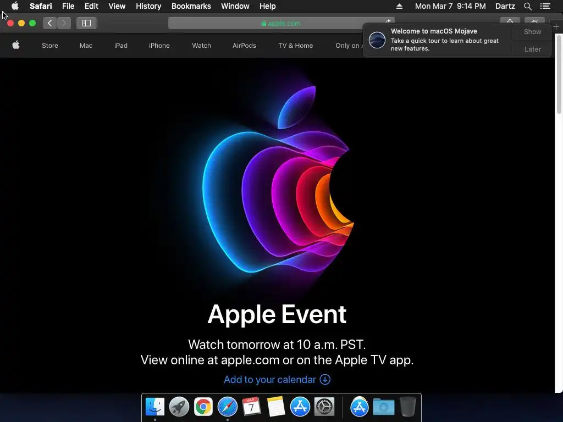Click Safari's back navigation arrow
This screenshot has width=563, height=422.
click(x=50, y=23)
